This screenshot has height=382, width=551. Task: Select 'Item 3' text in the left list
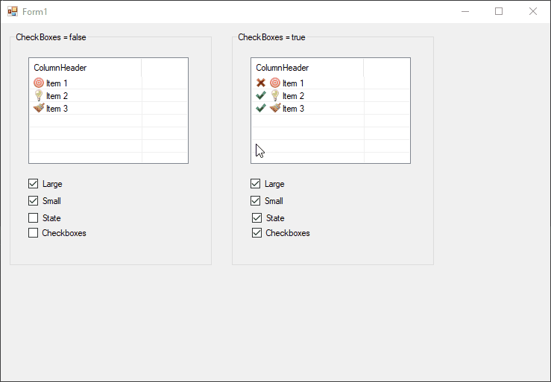pos(57,109)
